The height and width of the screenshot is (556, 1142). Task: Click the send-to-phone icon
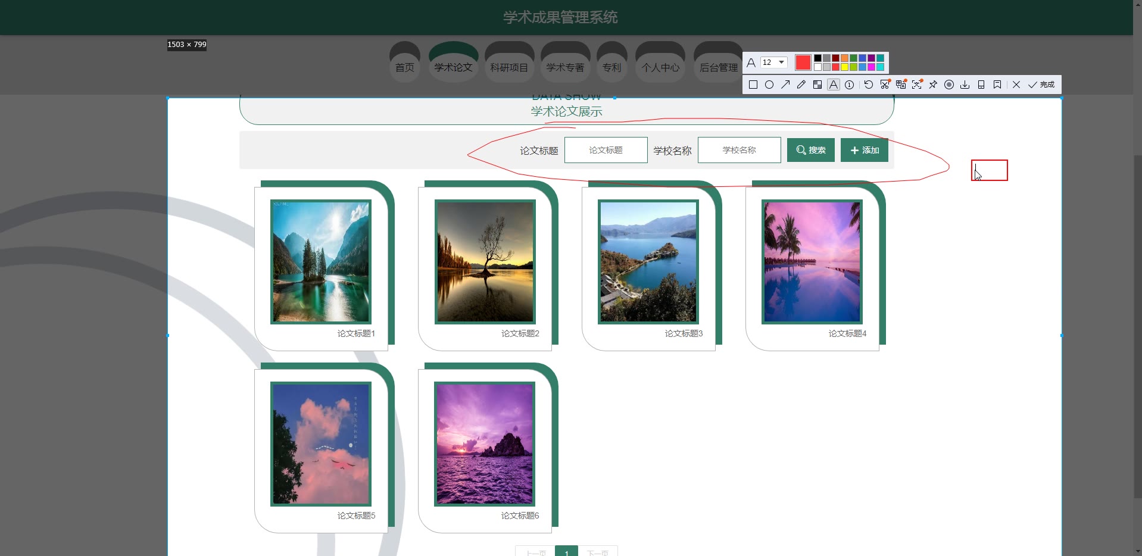point(981,85)
